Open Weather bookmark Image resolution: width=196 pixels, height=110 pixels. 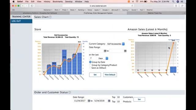[x=149, y=10]
